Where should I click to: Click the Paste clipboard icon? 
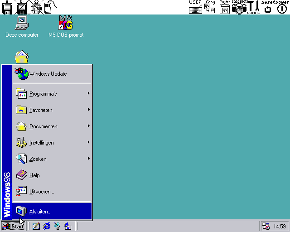(x=225, y=7)
